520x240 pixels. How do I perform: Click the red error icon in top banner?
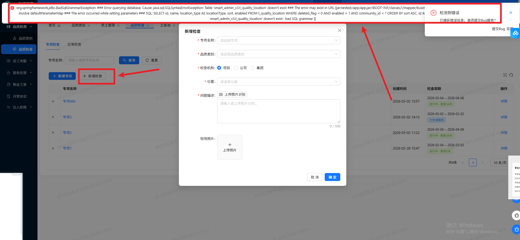(x=12, y=8)
